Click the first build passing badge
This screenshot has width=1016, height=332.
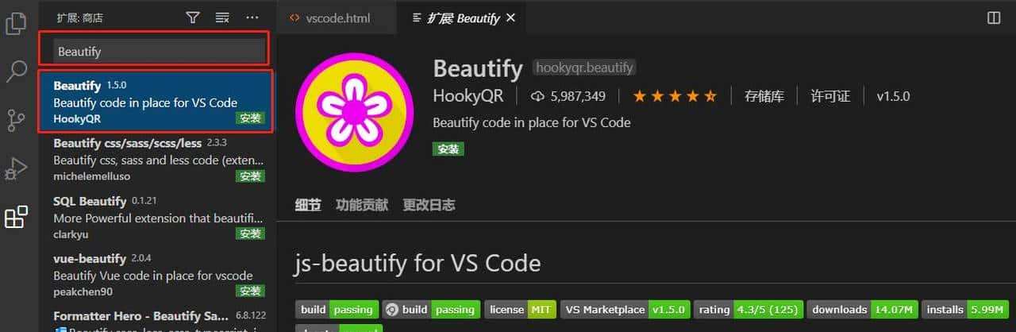point(336,310)
